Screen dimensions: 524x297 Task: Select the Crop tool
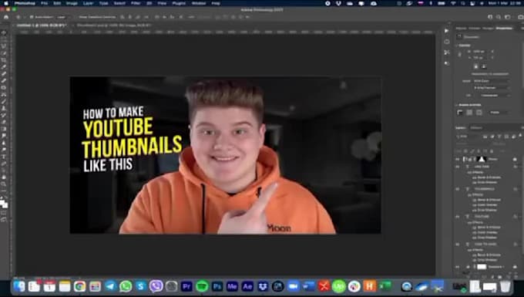(4, 60)
